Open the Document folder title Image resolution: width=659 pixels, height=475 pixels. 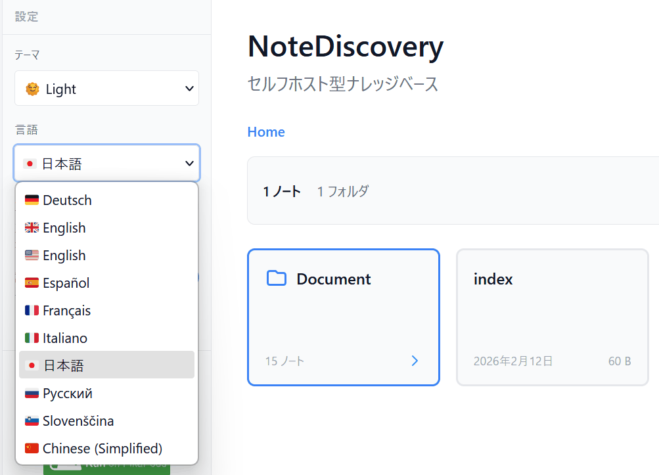333,279
